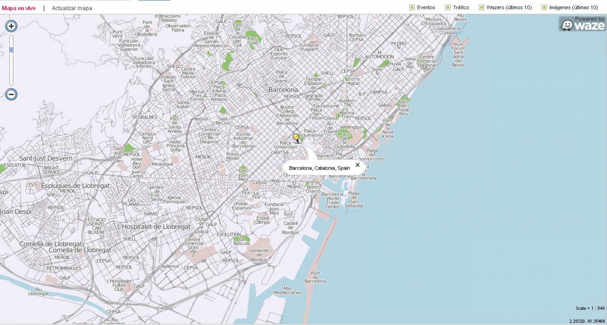Click the PEDRALBES label

point(145,117)
